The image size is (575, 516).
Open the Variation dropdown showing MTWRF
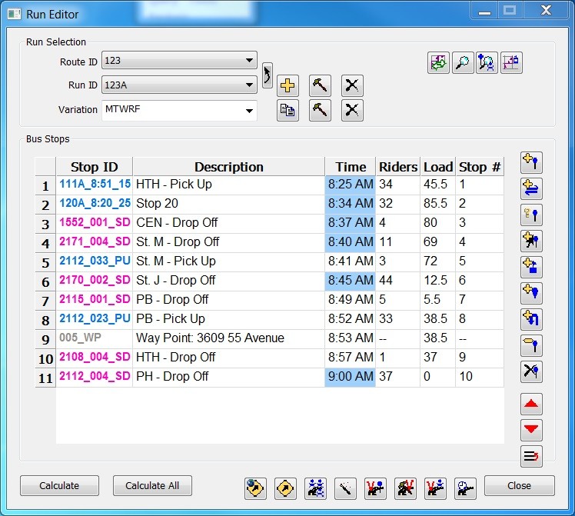coord(179,110)
